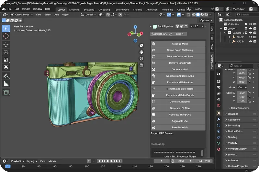Image resolution: width=259 pixels, height=172 pixels.
Task: Pick the Annotate tool
Action: coord(6,76)
